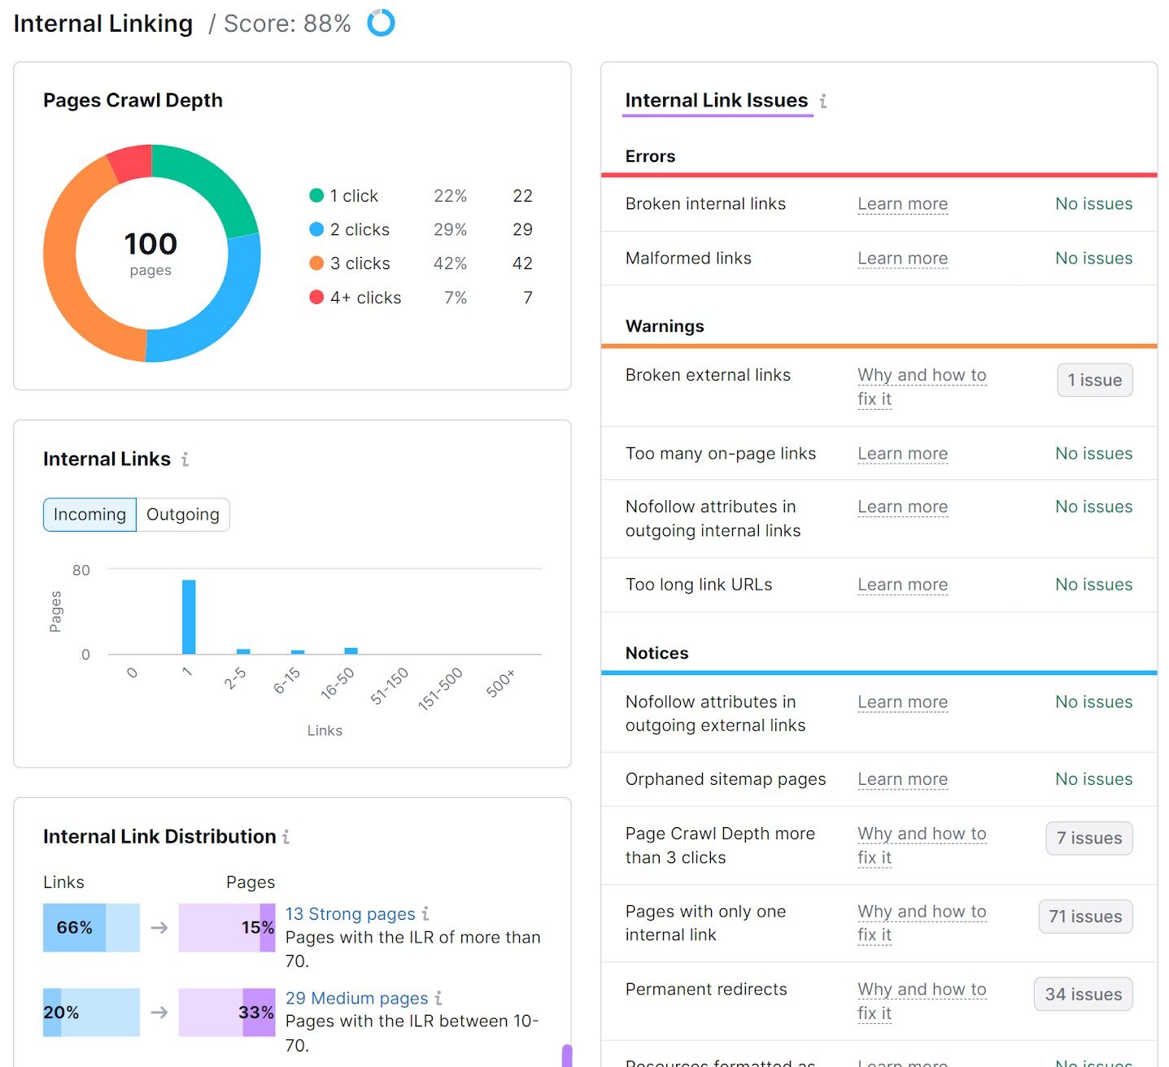
Task: Click No issues status for Broken internal links
Action: [x=1093, y=204]
